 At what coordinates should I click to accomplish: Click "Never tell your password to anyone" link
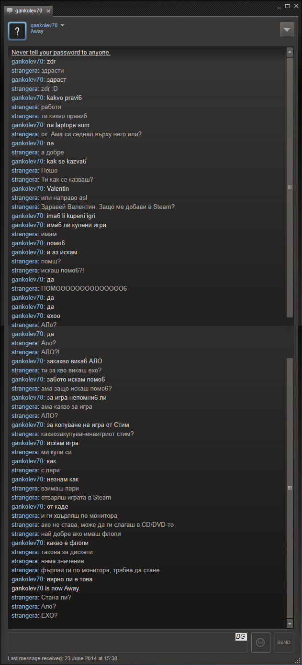(x=61, y=52)
